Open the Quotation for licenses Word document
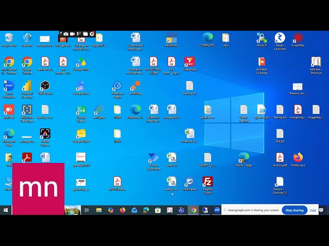This screenshot has width=329, height=246. pos(135,65)
